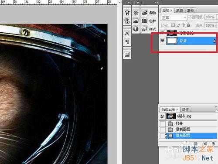Open the blend mode dropdown (正常)
This screenshot has height=164, width=218.
(x=174, y=18)
